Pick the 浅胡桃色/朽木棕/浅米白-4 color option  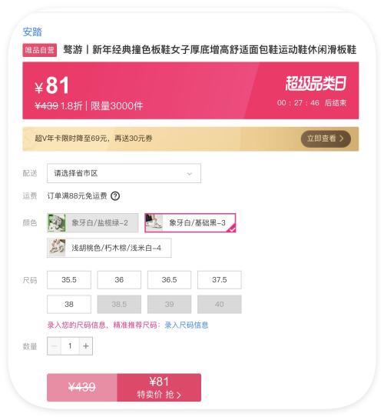point(109,248)
